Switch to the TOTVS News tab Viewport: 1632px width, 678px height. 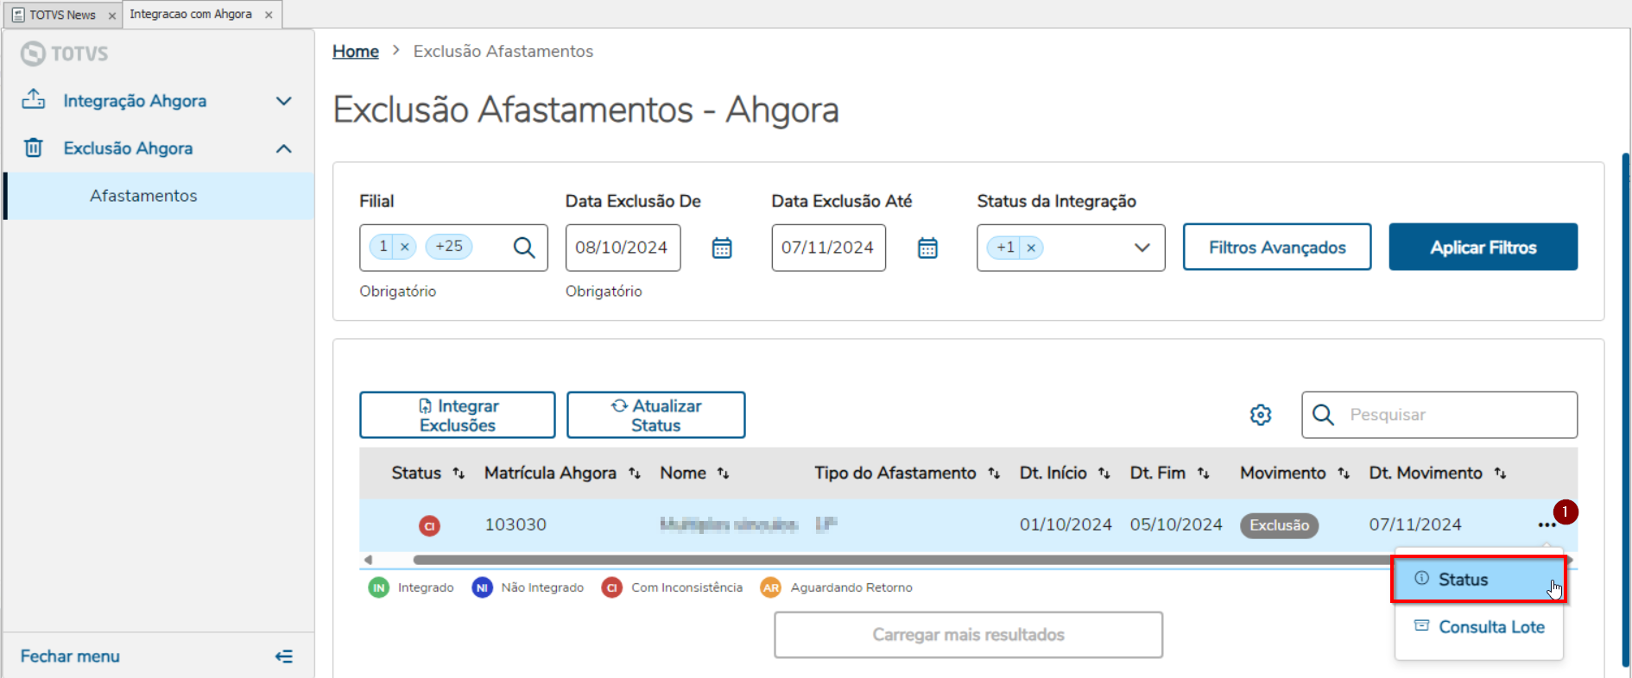tap(62, 15)
